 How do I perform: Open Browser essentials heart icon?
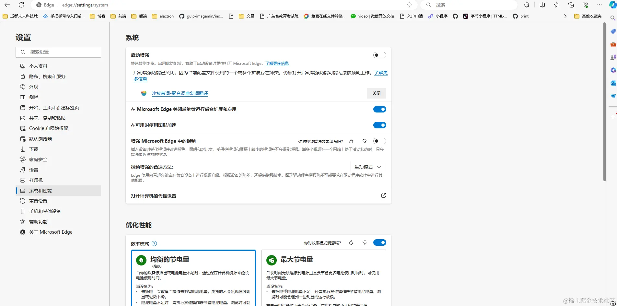pos(585,5)
